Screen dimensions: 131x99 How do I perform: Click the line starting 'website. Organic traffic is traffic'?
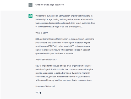click(64, 69)
